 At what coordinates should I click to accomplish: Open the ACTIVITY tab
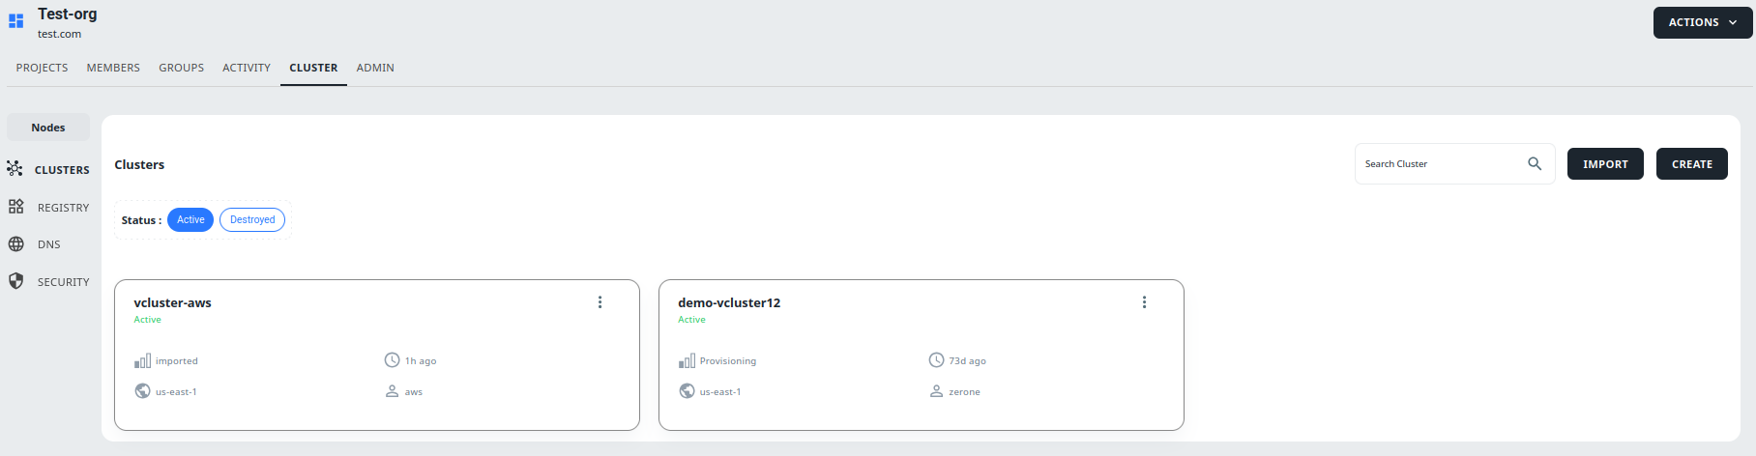coord(247,68)
